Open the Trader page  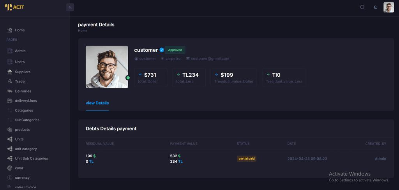coord(20,82)
